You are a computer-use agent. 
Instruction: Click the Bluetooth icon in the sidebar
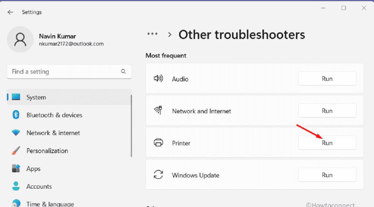tap(16, 115)
